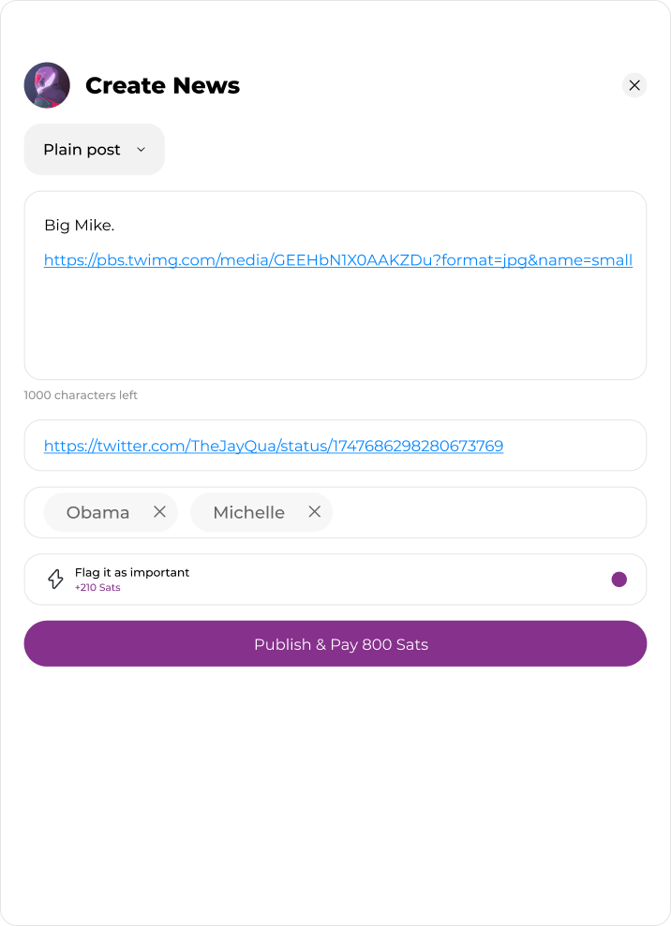
Task: Open the pbs.twimg.com media link
Action: pos(337,260)
